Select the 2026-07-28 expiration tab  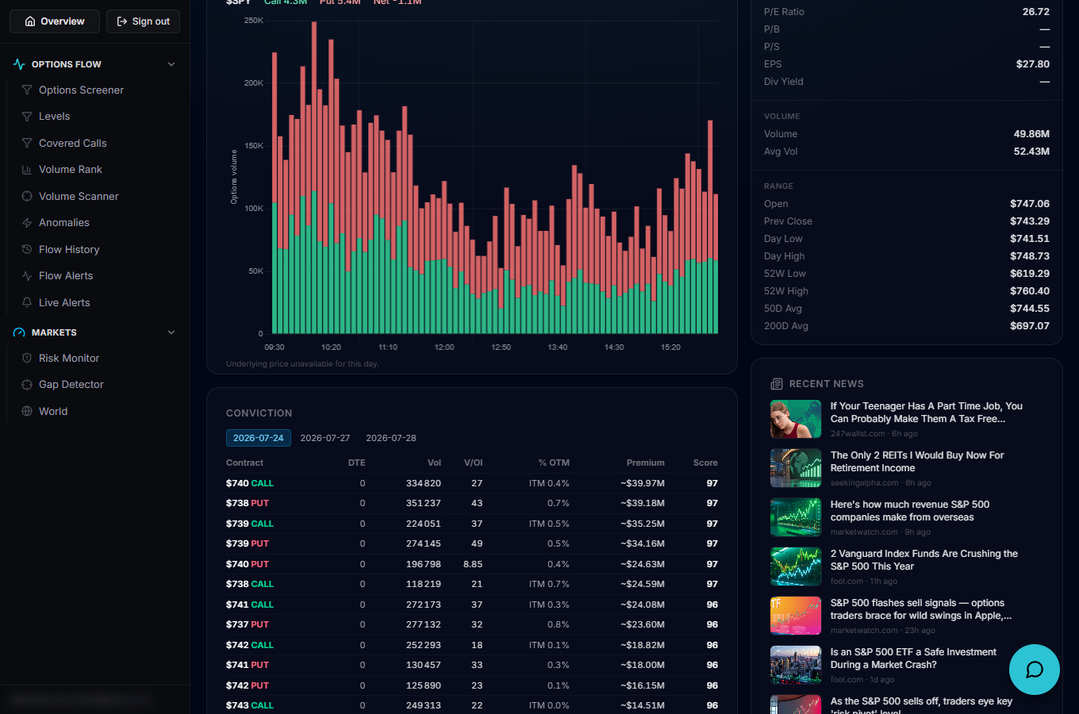(391, 438)
